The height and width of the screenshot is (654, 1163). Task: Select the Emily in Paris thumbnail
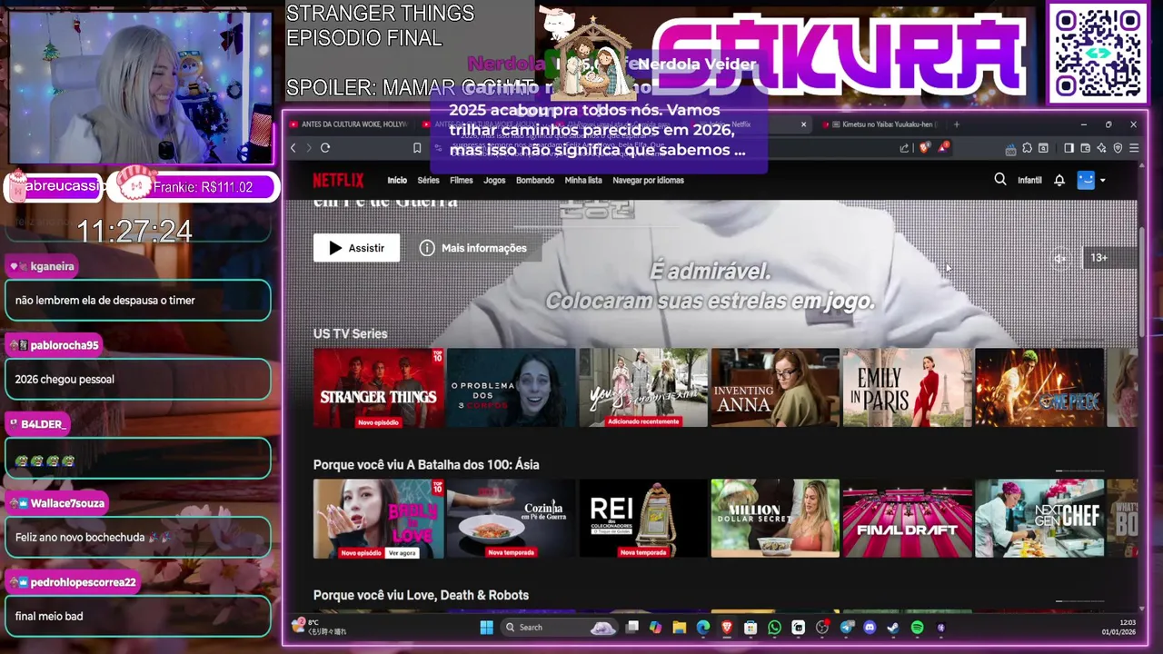(x=907, y=388)
